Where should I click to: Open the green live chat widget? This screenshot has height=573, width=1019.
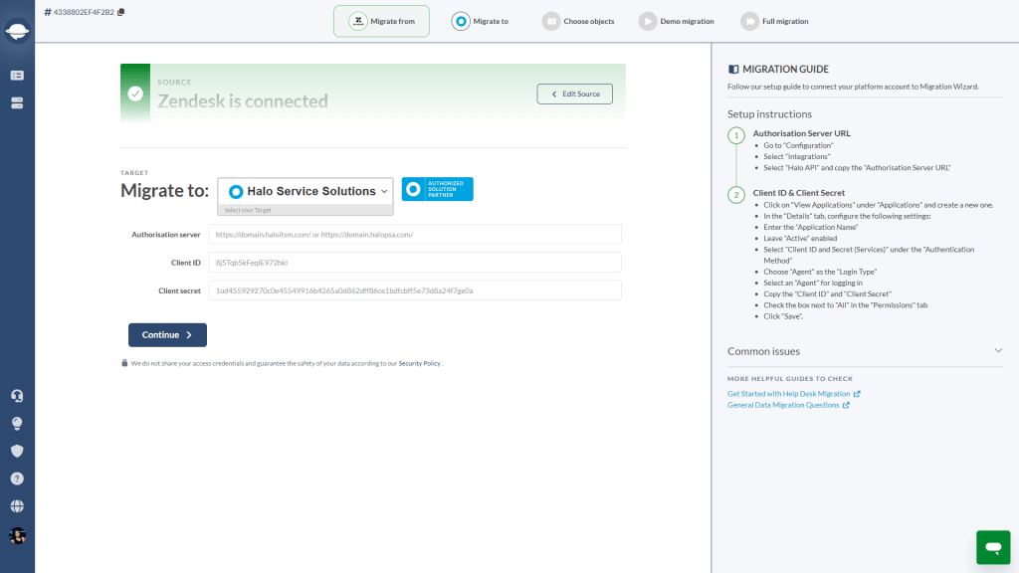click(993, 547)
